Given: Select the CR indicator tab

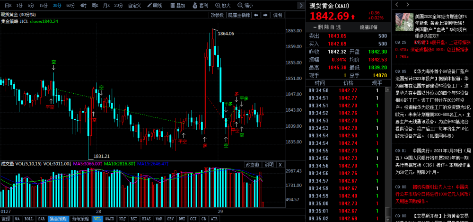Looking at the screenshot, I should (204, 219).
